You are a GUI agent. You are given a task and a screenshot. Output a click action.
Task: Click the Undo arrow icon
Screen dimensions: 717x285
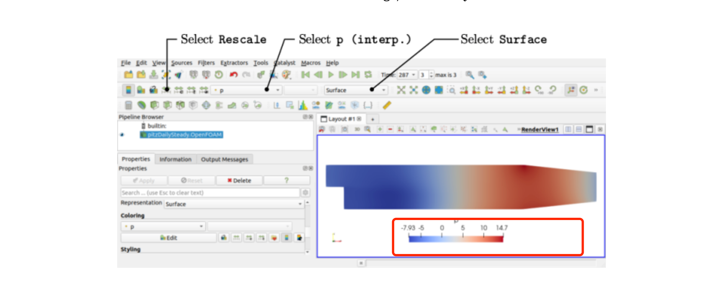(x=234, y=75)
